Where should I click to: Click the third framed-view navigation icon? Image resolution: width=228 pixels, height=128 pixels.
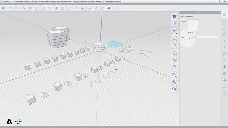click(174, 45)
